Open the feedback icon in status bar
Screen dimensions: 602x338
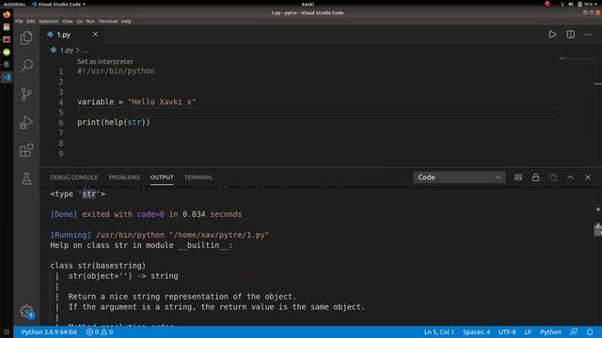click(x=574, y=331)
